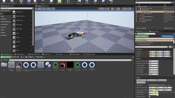Click the Location X value slider field

(152, 52)
